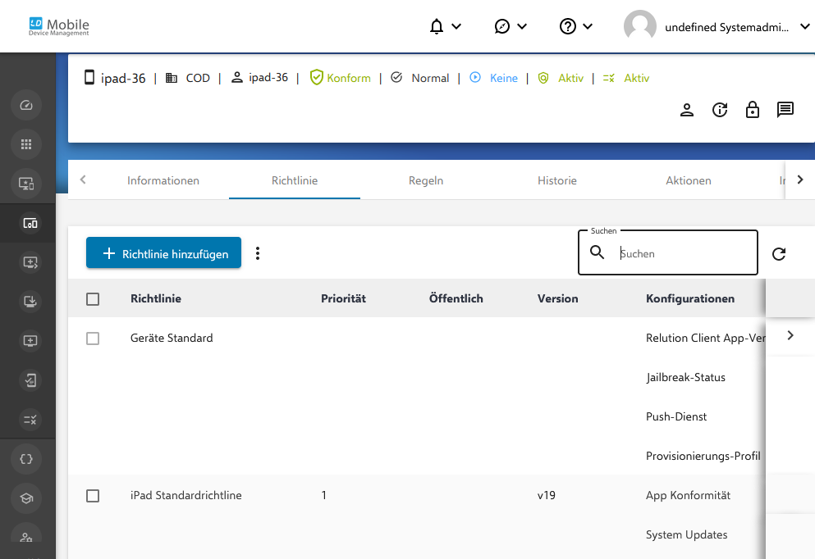Open the graduation cap sidebar icon
The height and width of the screenshot is (559, 815).
26,498
